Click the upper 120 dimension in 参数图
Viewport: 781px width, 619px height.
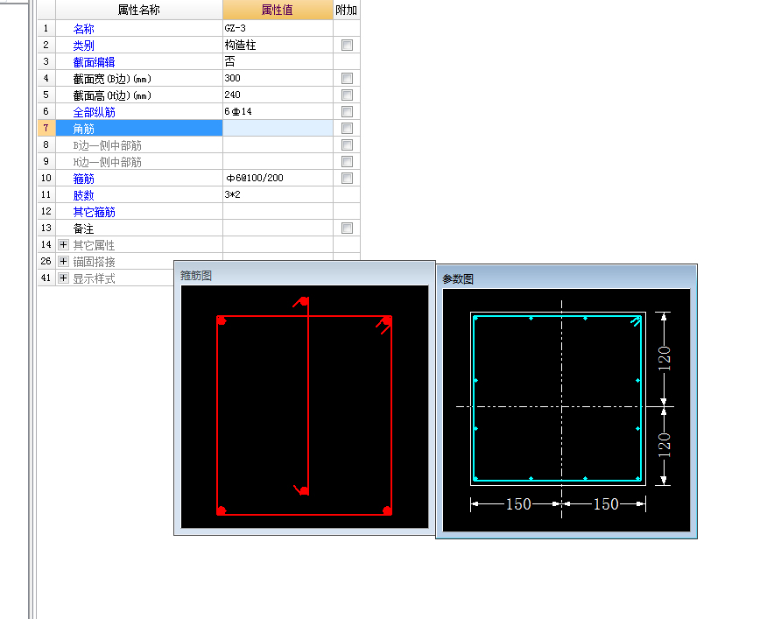[x=664, y=359]
